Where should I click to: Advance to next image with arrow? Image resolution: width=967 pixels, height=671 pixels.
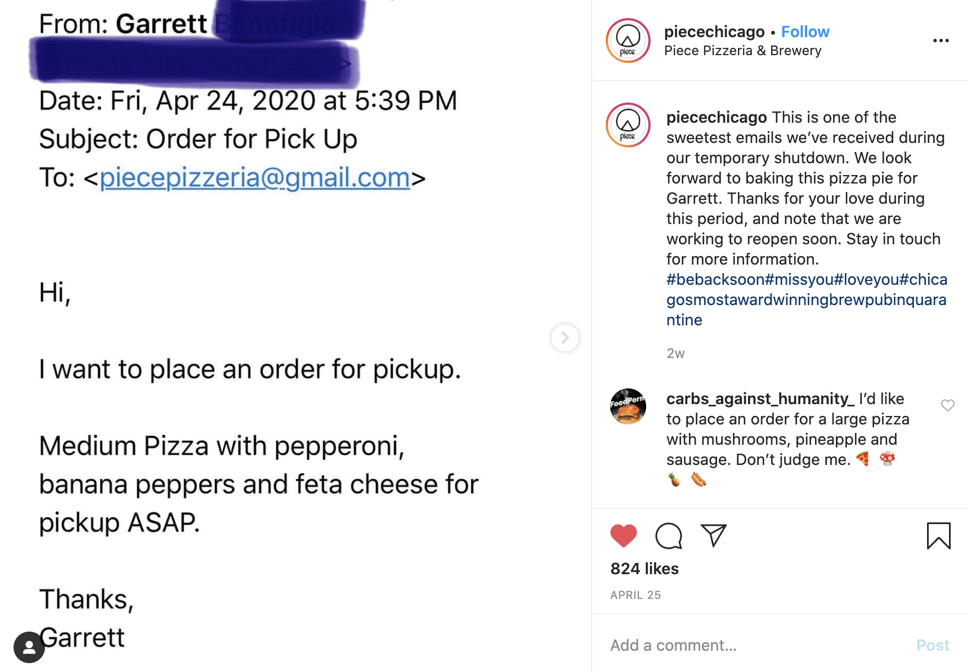[x=565, y=338]
